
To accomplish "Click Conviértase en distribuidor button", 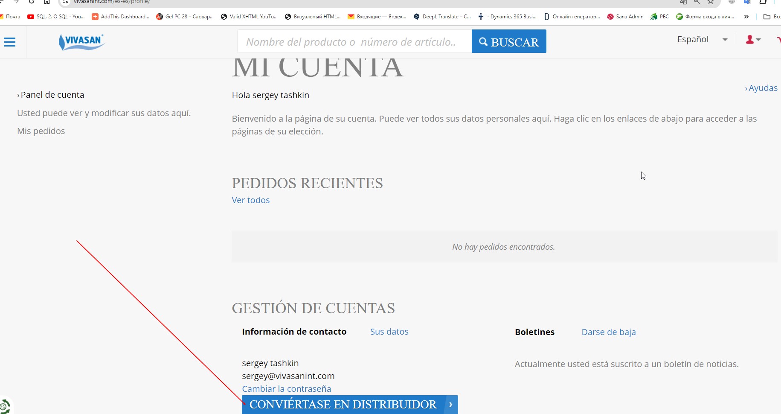I will tap(350, 404).
